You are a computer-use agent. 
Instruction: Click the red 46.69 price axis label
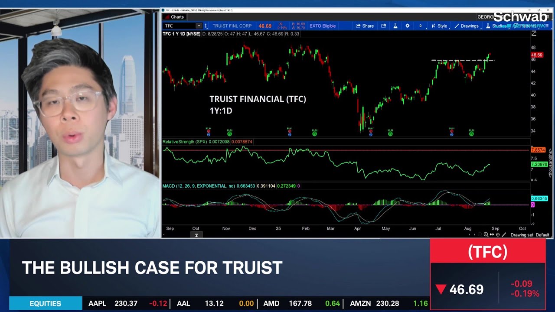(x=537, y=55)
